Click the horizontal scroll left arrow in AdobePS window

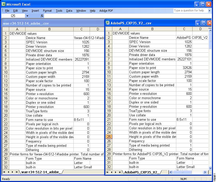click(x=171, y=172)
